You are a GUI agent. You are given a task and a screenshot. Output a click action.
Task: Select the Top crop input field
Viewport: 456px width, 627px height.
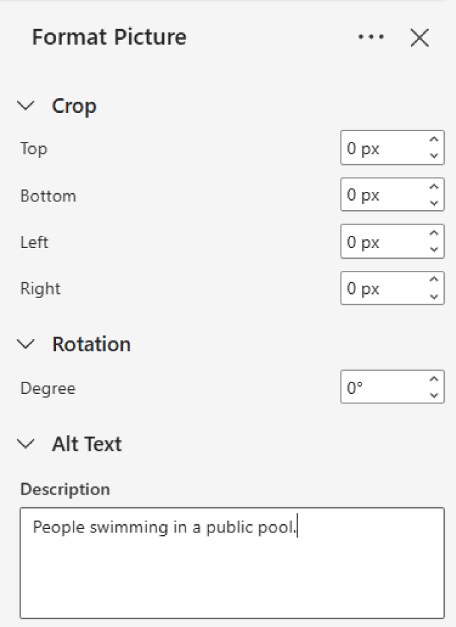coord(378,148)
